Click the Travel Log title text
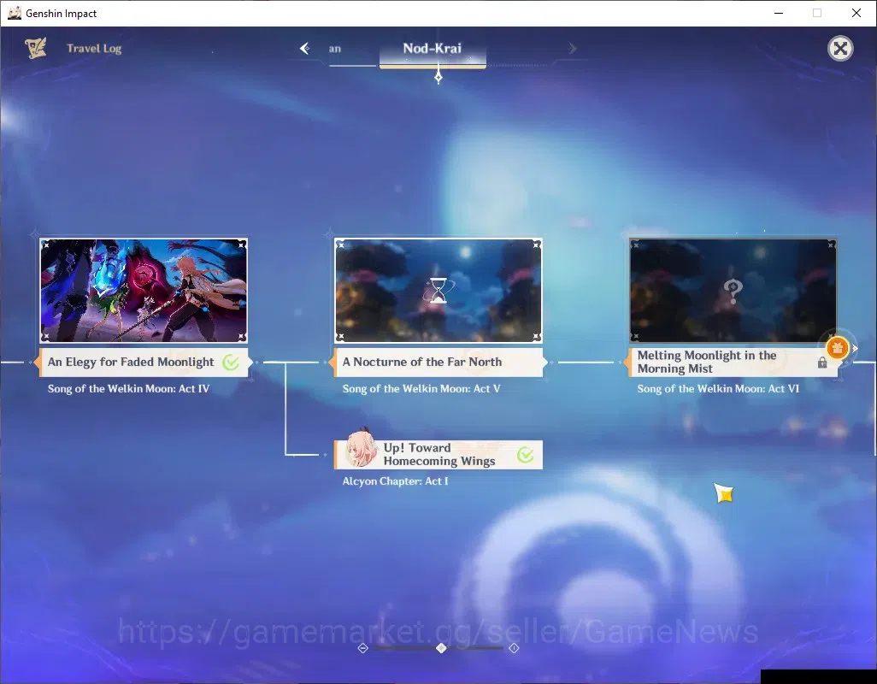The width and height of the screenshot is (877, 684). [94, 49]
